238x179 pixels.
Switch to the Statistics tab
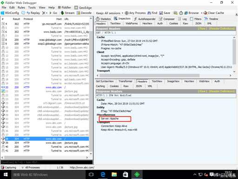click(x=103, y=19)
